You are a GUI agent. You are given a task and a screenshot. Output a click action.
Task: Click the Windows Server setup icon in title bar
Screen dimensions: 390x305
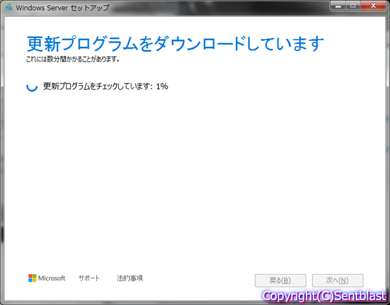click(9, 7)
